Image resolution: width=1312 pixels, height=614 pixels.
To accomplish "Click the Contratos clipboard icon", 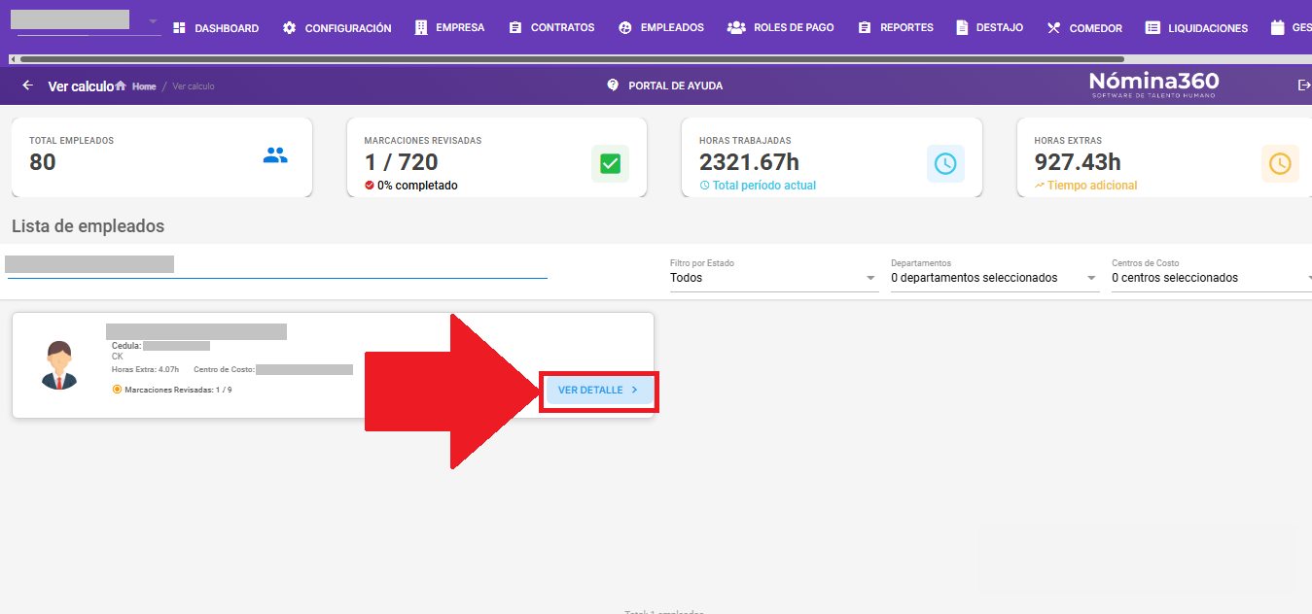I will coord(515,28).
